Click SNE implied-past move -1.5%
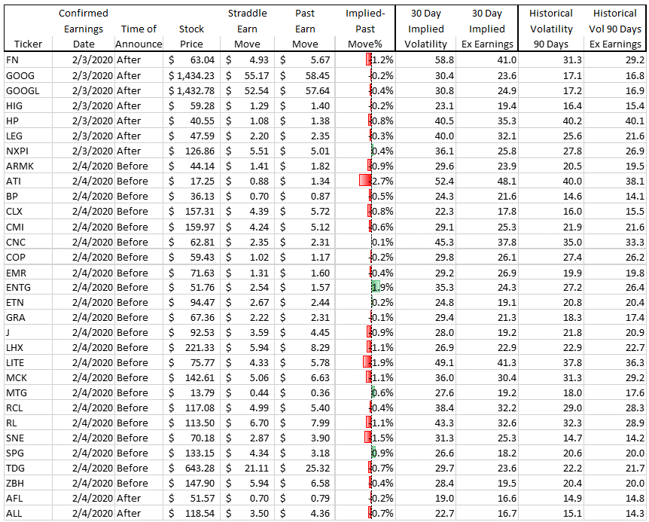This screenshot has height=522, width=649. pos(365,438)
